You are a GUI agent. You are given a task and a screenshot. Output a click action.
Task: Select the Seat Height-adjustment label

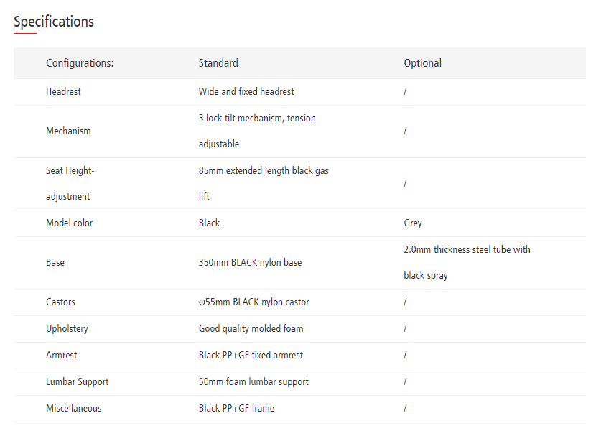pyautogui.click(x=70, y=184)
